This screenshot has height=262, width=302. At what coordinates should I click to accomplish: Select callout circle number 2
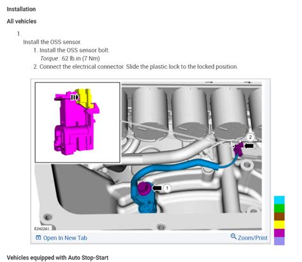point(250,137)
